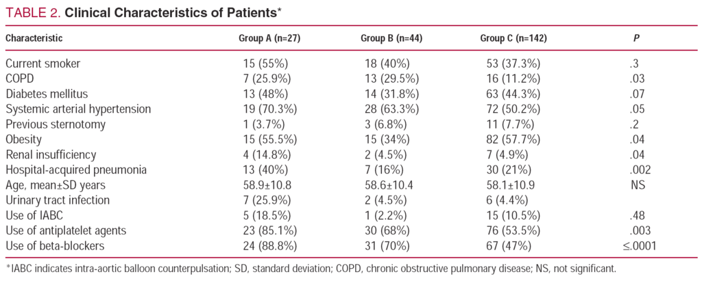Click the ≤.0001 P value cell
Image resolution: width=702 pixels, height=281 pixels.
[x=640, y=245]
